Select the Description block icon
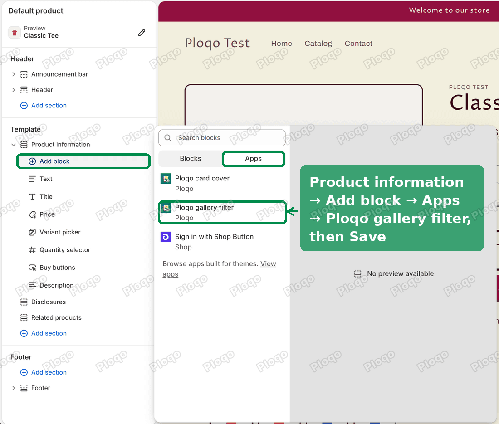This screenshot has width=499, height=424. [32, 285]
